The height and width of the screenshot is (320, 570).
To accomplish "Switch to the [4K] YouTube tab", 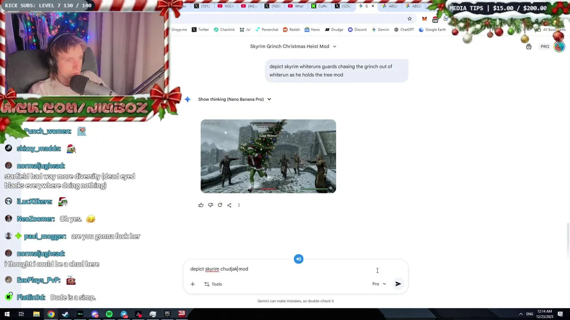I will [x=250, y=6].
